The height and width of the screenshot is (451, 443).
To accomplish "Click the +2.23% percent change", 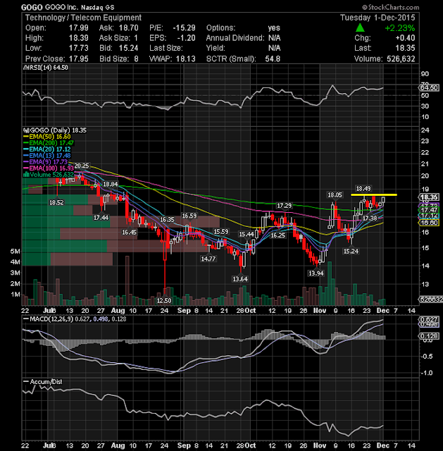I will click(400, 28).
